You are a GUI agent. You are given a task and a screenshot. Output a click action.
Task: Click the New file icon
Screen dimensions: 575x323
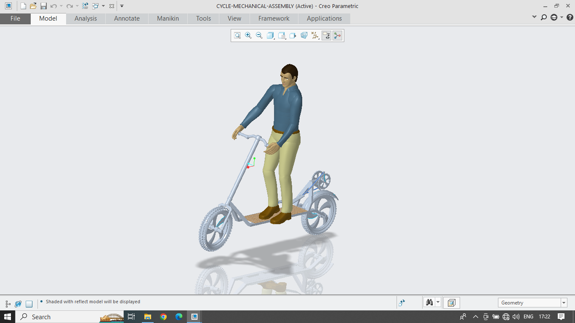coord(24,6)
